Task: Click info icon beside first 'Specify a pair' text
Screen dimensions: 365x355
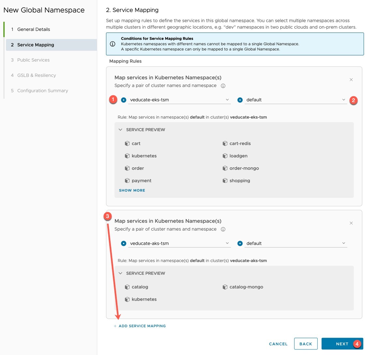Action: coord(223,86)
